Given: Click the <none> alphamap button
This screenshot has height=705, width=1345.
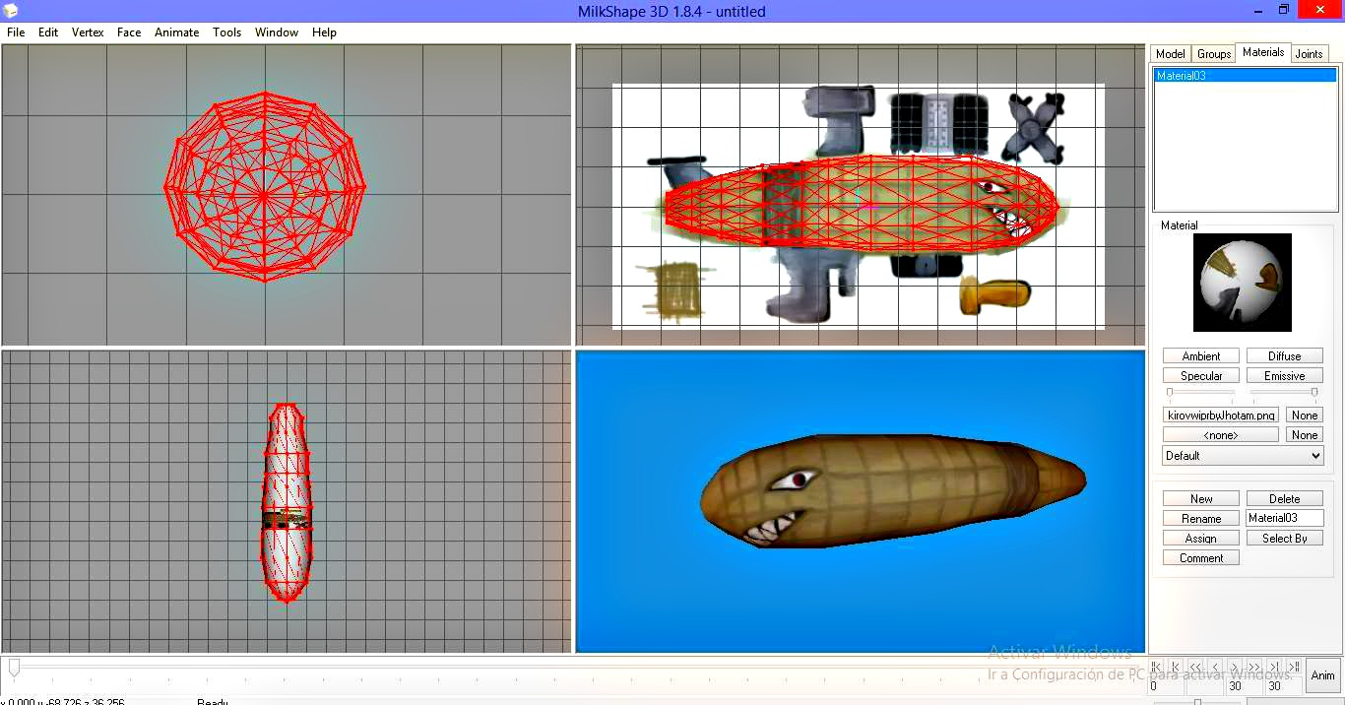Looking at the screenshot, I should coord(1221,435).
